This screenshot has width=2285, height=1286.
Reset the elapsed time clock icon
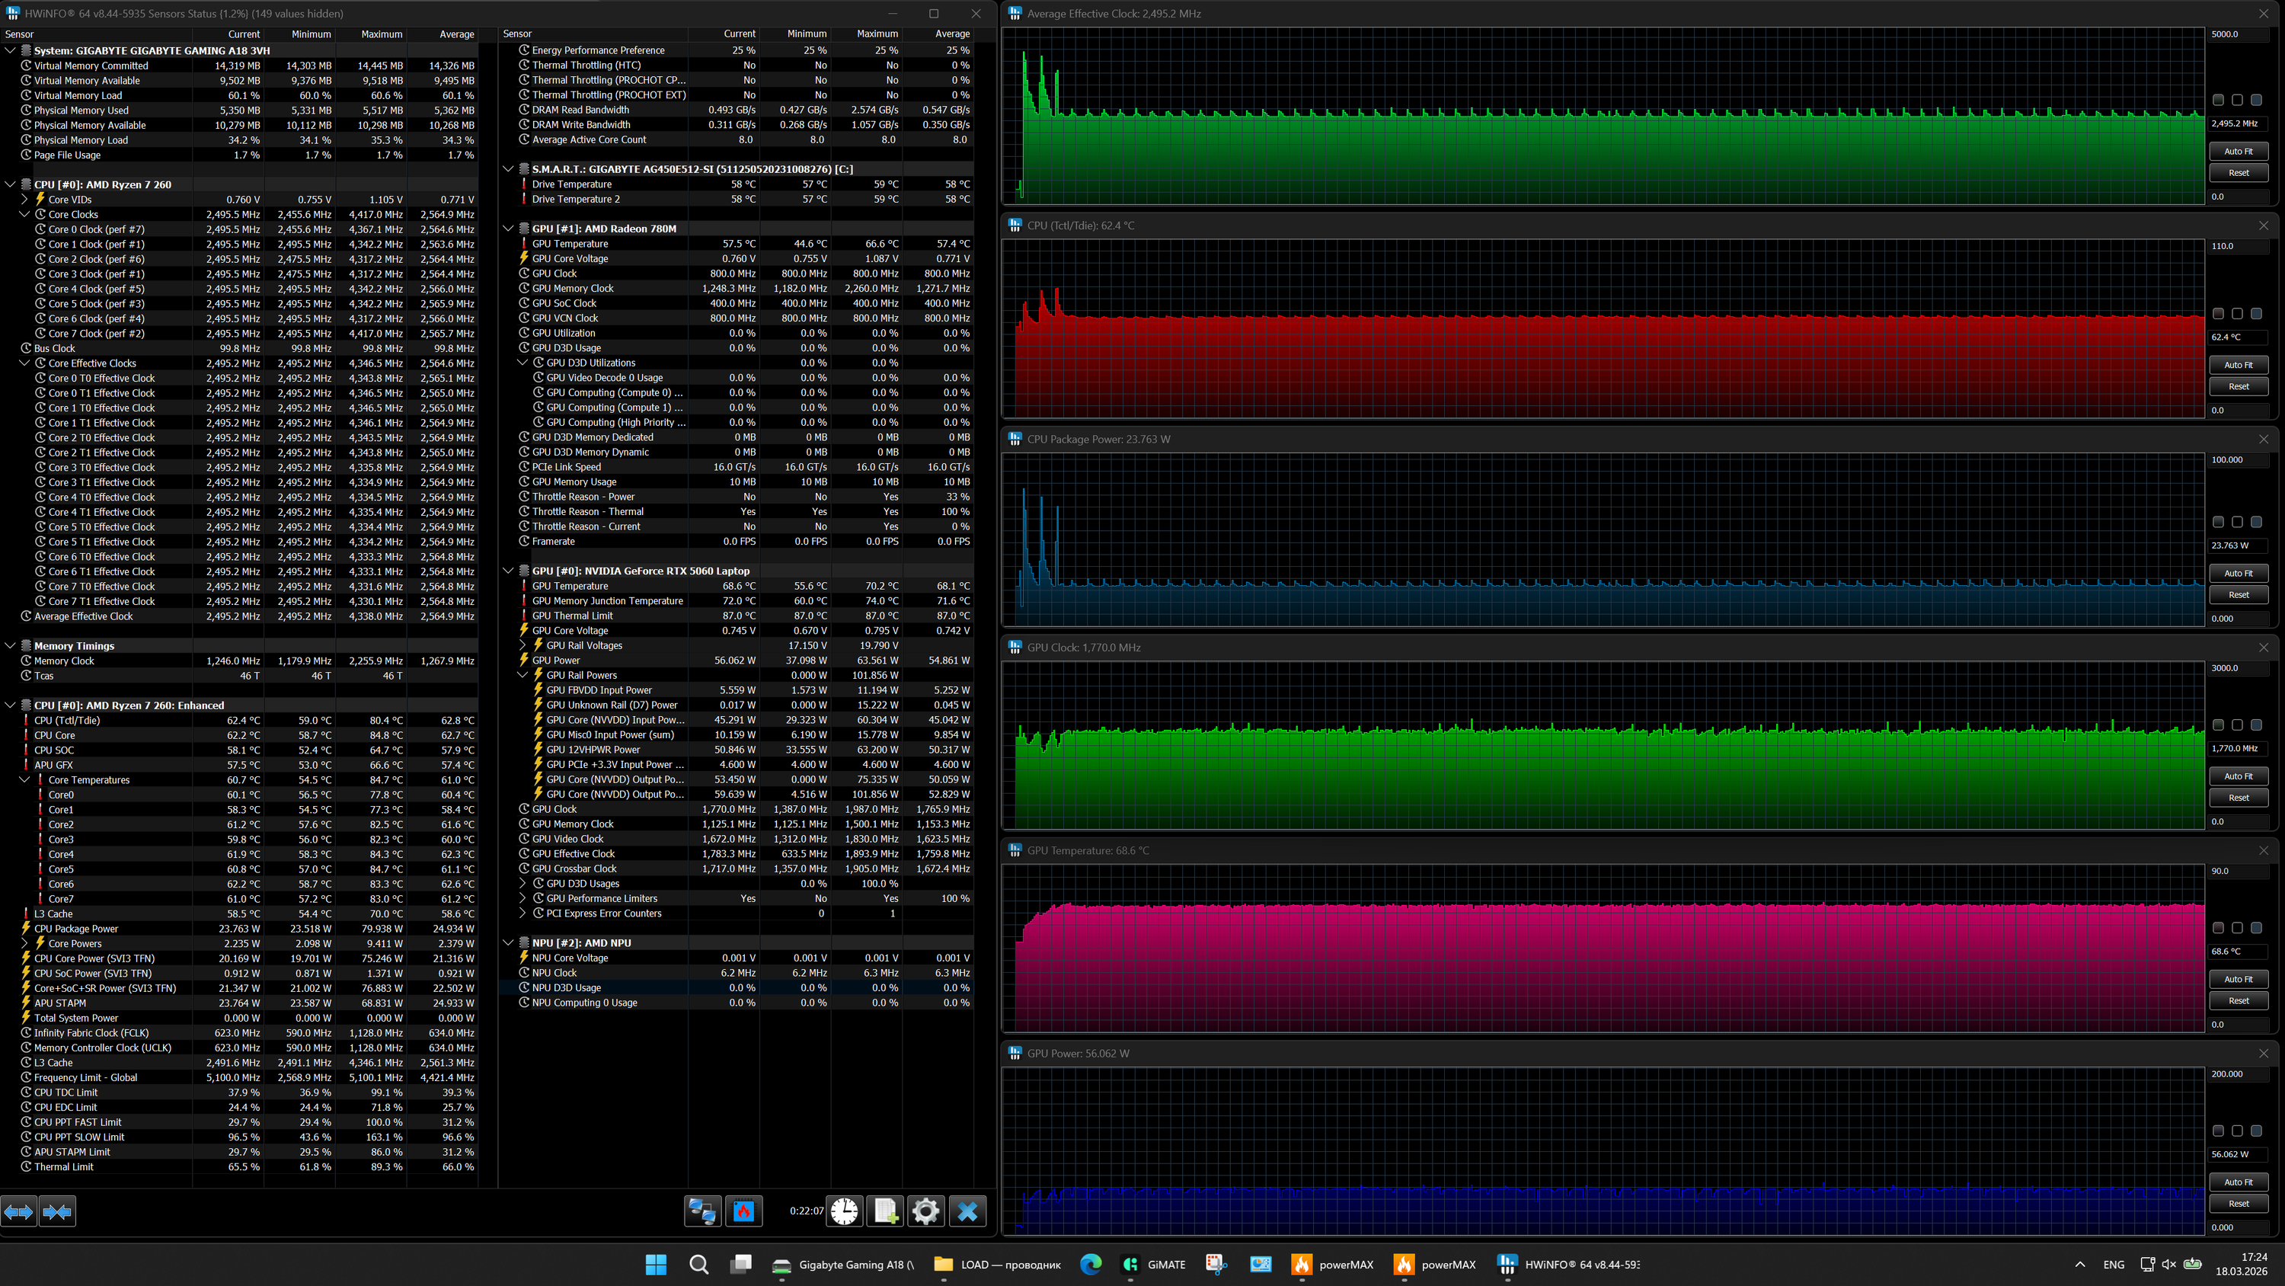845,1211
